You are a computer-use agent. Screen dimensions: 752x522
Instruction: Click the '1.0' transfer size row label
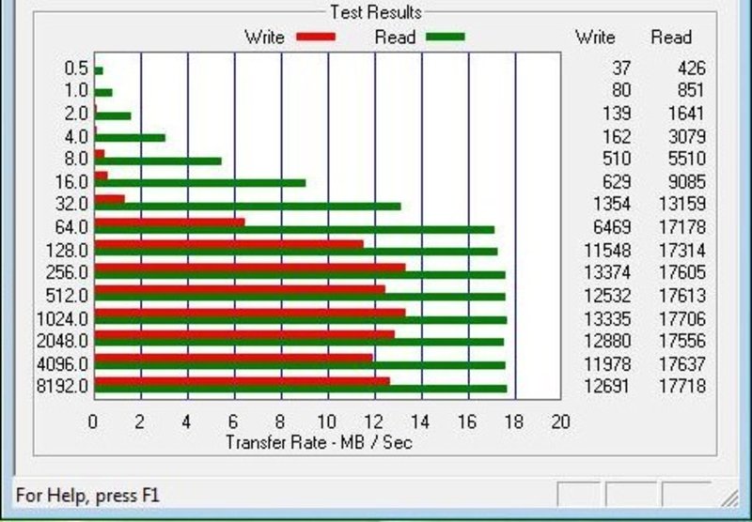(76, 90)
